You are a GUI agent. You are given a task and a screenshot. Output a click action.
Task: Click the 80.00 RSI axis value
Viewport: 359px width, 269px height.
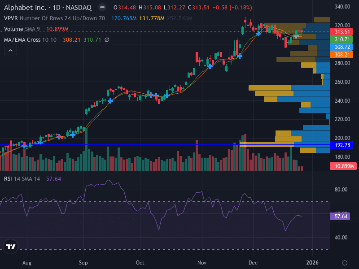341,190
